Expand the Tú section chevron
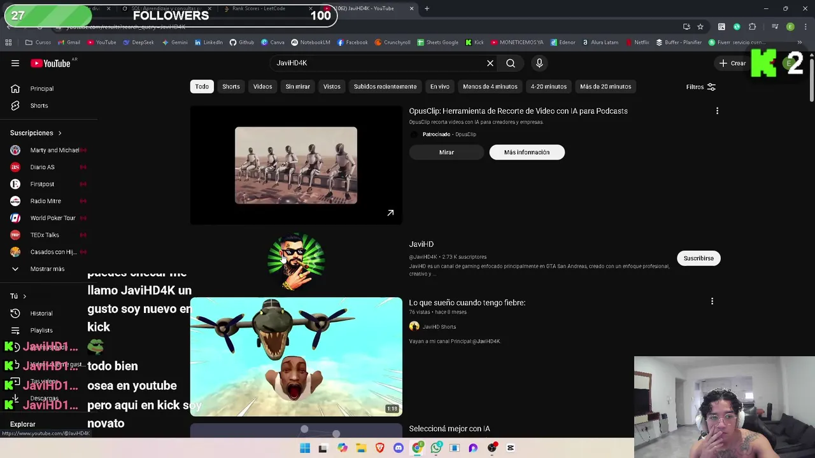This screenshot has width=815, height=458. 24,296
